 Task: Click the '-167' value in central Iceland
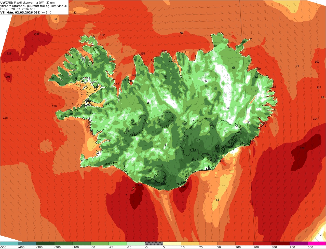pyautogui.click(x=171, y=121)
